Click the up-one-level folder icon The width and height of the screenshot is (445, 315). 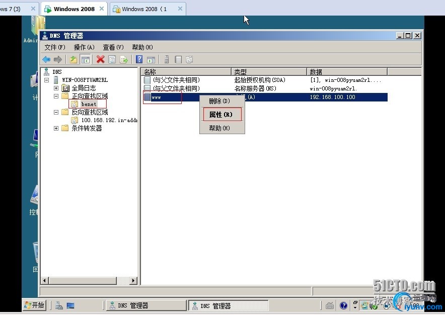(x=73, y=59)
